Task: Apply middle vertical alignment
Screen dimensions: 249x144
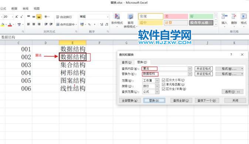Action: click(34, 17)
